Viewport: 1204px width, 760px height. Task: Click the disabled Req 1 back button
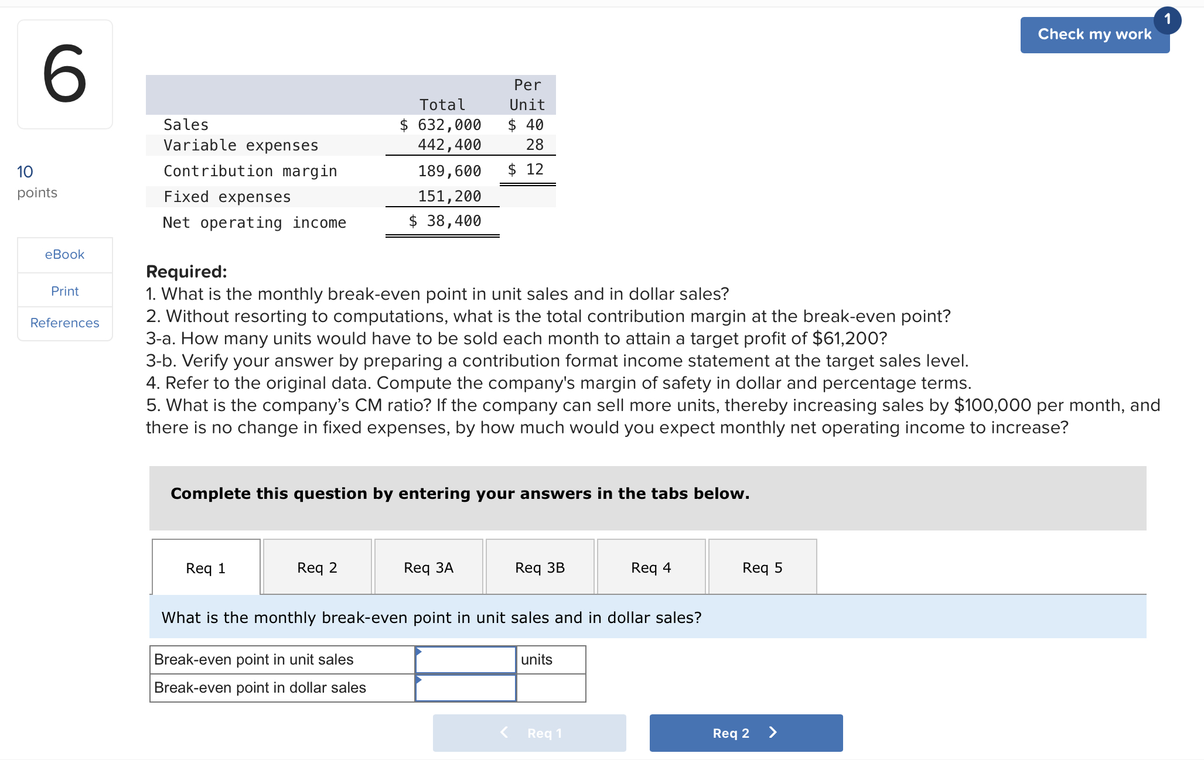529,732
